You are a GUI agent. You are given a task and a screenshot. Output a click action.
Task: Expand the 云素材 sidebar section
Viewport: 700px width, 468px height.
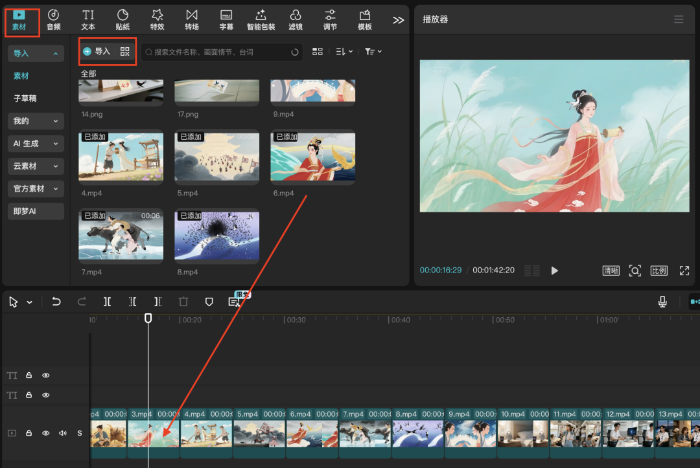coord(36,166)
